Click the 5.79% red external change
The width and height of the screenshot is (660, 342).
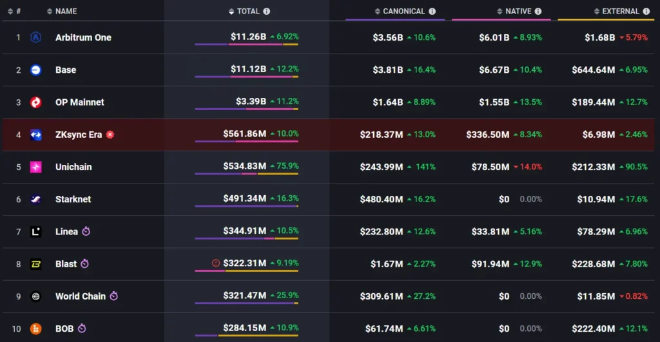[634, 37]
